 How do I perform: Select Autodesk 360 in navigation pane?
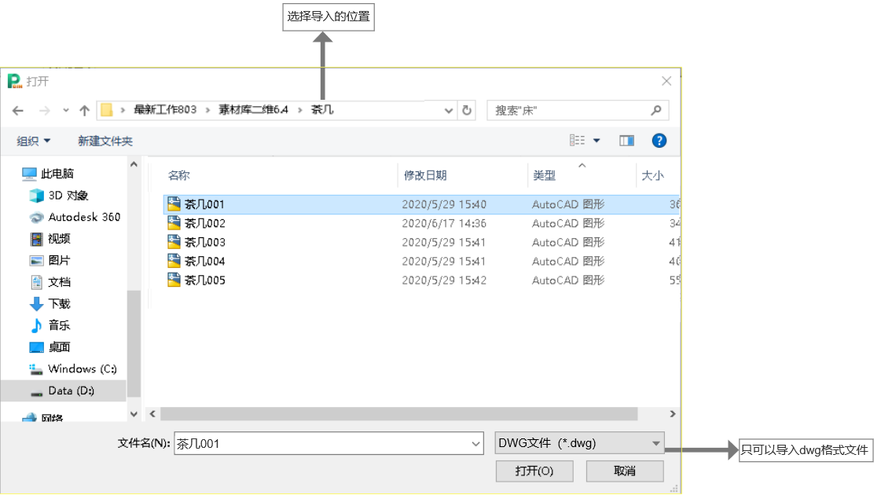(75, 217)
